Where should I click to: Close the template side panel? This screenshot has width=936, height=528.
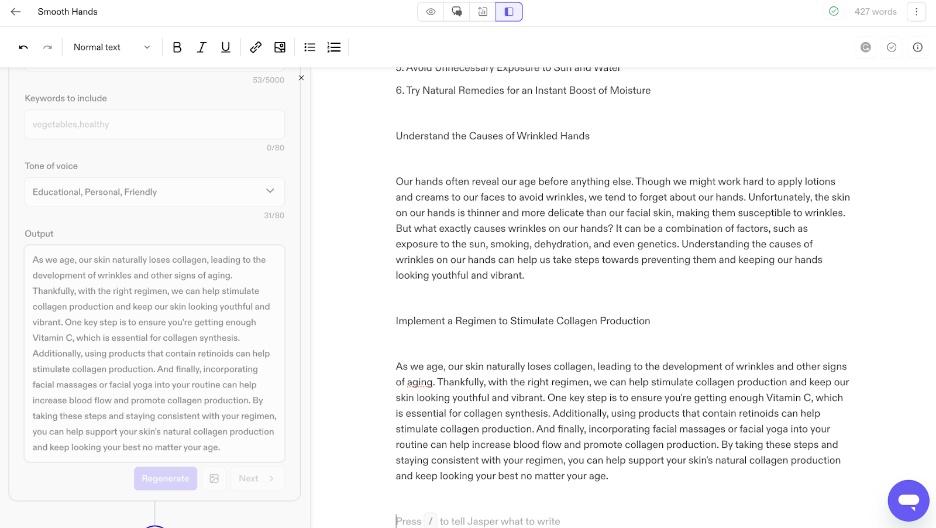coord(301,78)
